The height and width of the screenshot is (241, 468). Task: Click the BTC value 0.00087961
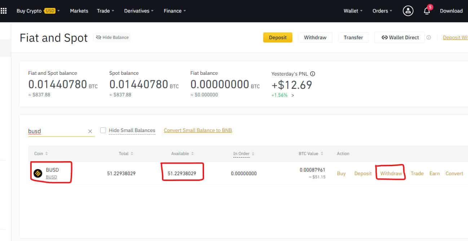(x=312, y=170)
